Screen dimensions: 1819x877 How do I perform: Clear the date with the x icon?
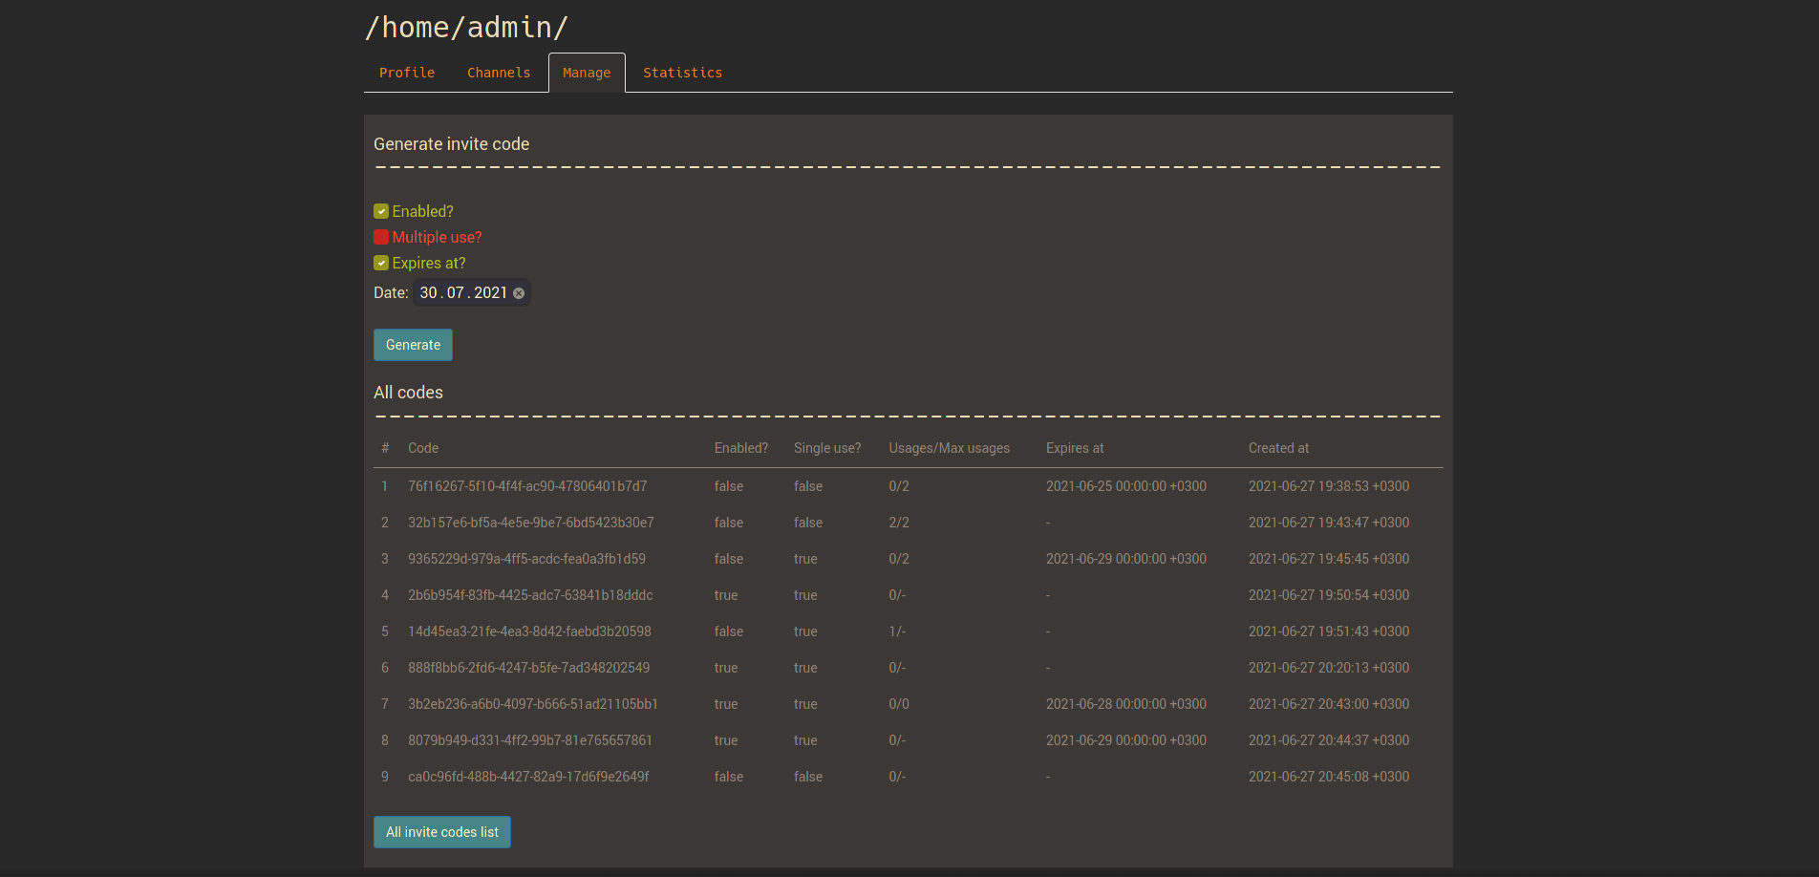[x=519, y=293]
